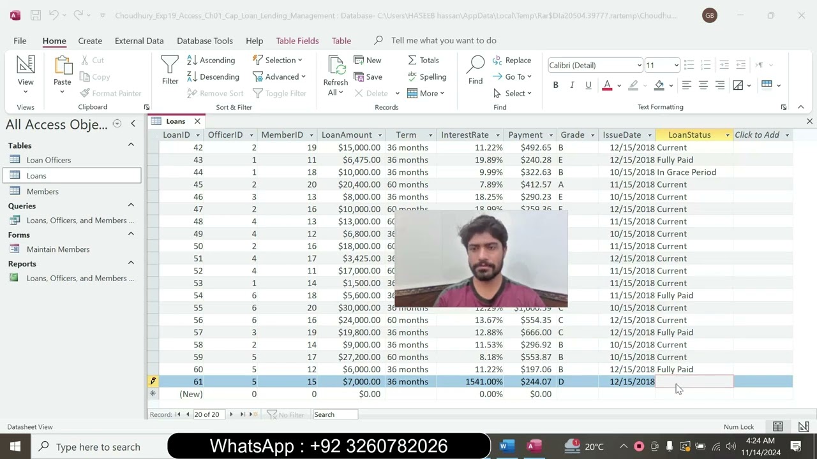Image resolution: width=817 pixels, height=459 pixels.
Task: Toggle Filter on or off
Action: [280, 93]
